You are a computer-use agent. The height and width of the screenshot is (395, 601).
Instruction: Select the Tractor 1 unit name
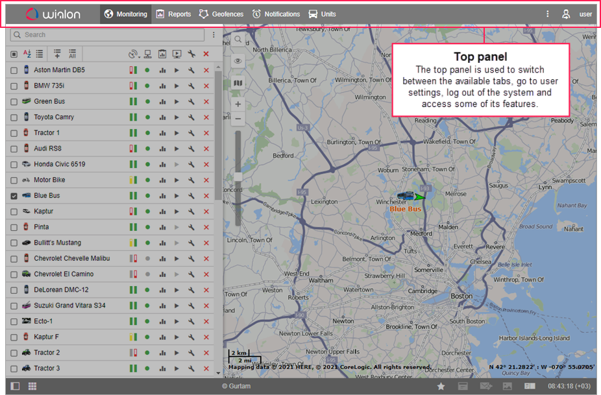[47, 132]
